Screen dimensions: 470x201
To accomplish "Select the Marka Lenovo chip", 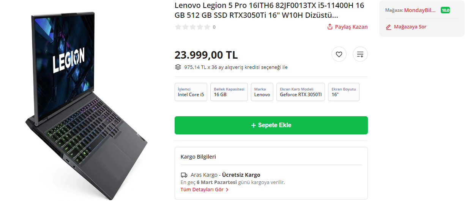I will click(262, 92).
